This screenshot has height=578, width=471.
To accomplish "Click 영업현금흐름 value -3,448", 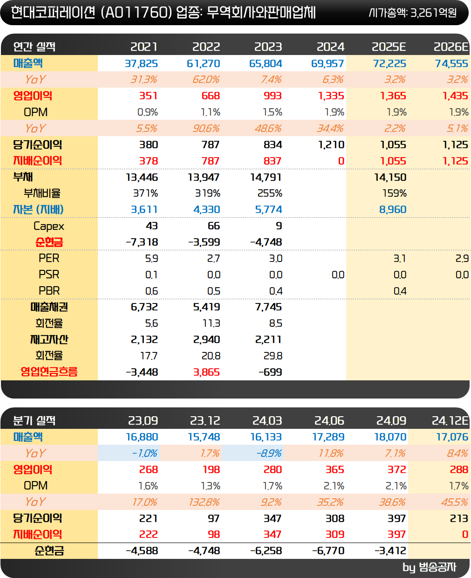I will click(x=142, y=372).
